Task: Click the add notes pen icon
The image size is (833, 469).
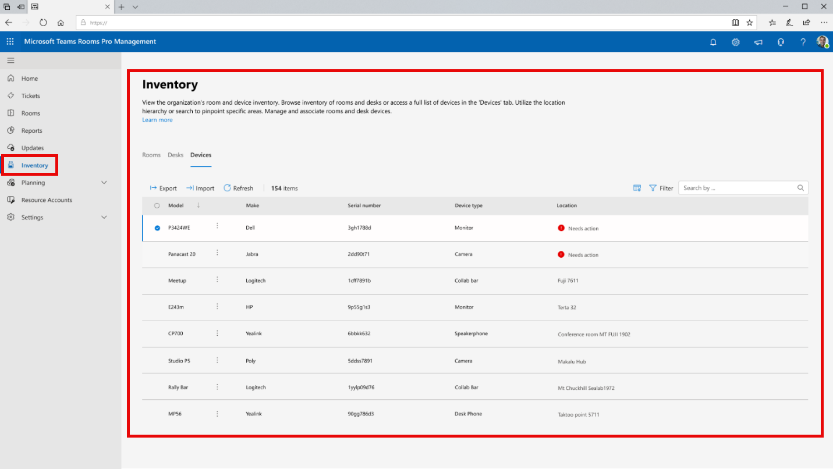Action: (x=789, y=23)
